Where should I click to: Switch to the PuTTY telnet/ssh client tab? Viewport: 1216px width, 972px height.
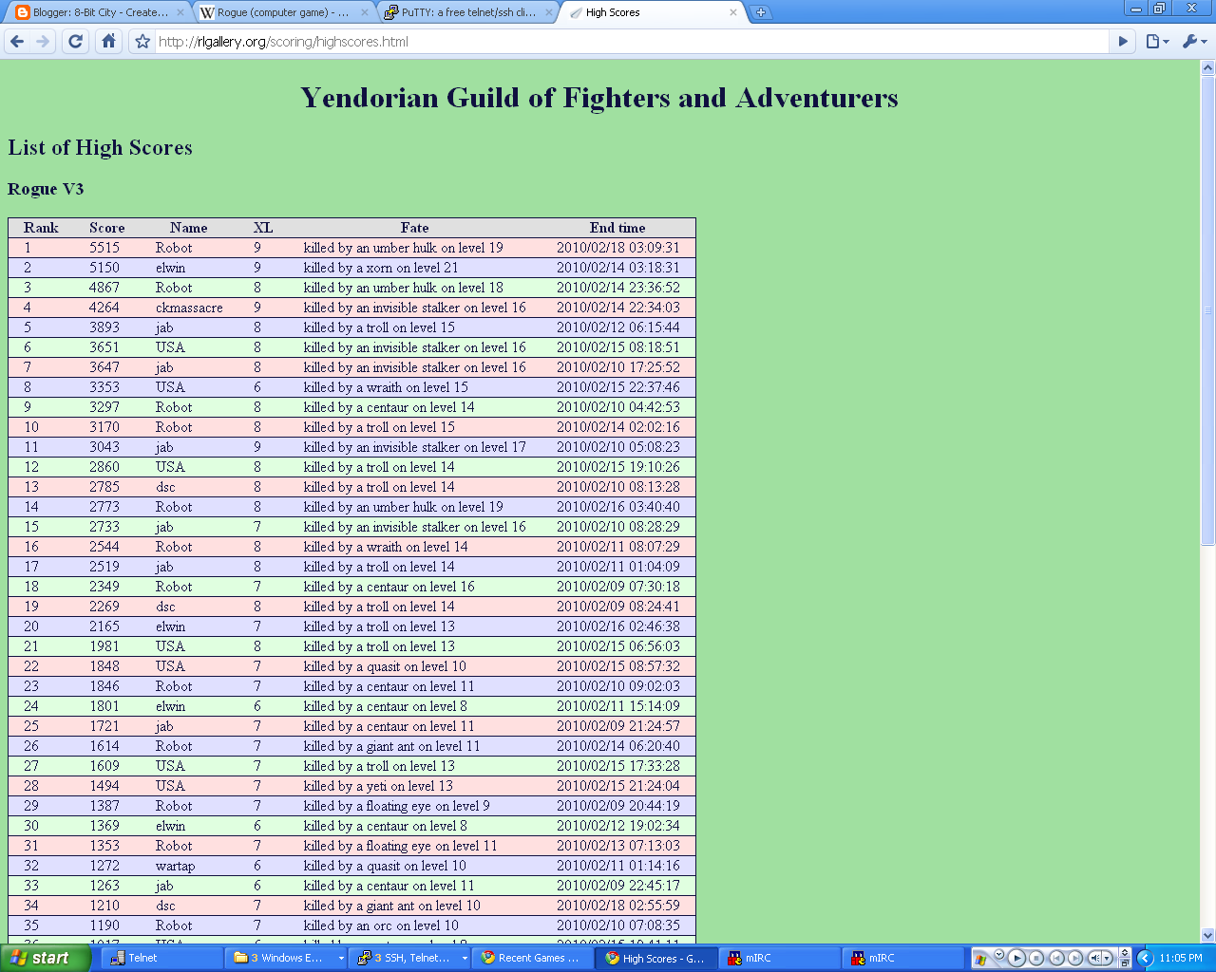point(468,12)
